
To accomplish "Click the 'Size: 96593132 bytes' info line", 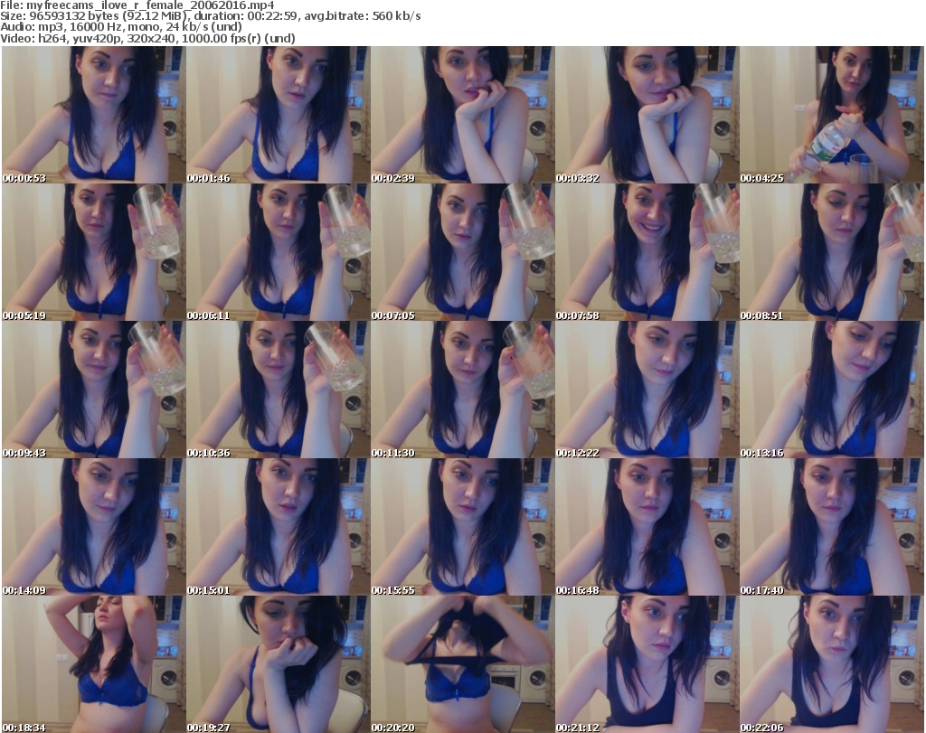I will pos(210,16).
